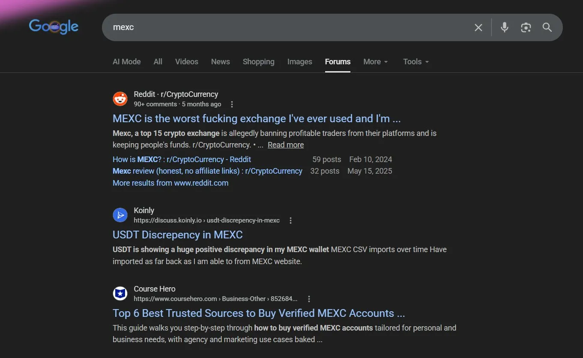
Task: Open three-dot menu for Course Hero result
Action: (309, 299)
